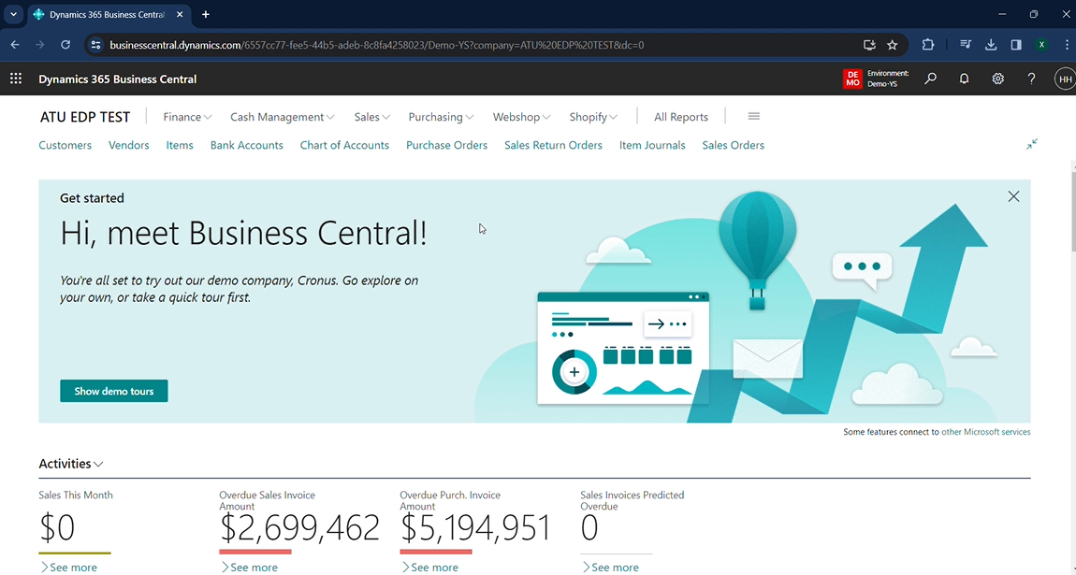Expand the Sales menu
This screenshot has width=1076, height=575.
(x=372, y=117)
